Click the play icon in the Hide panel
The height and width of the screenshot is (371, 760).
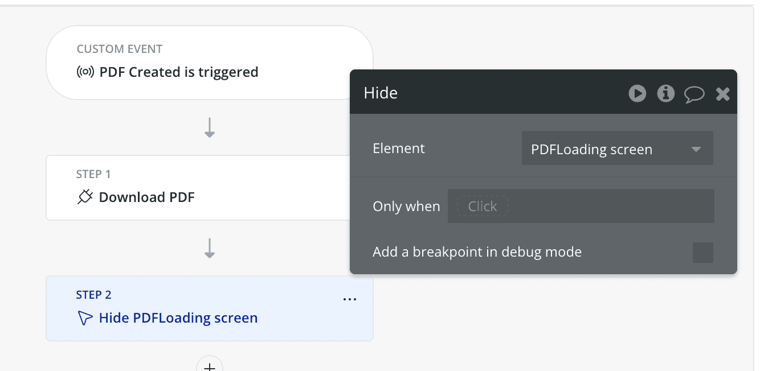[x=638, y=93]
